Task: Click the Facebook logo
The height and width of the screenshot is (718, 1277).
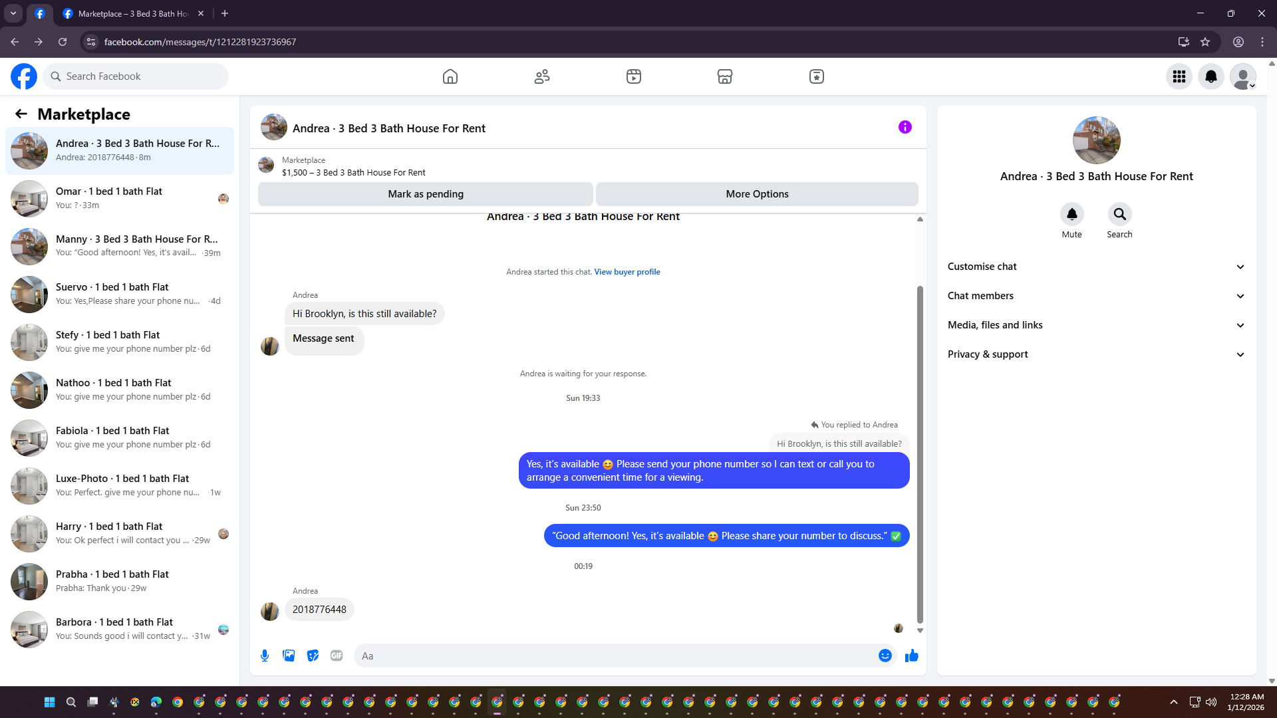Action: 24,76
